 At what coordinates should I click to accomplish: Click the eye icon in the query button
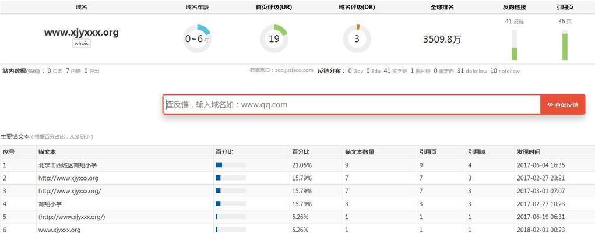click(550, 105)
